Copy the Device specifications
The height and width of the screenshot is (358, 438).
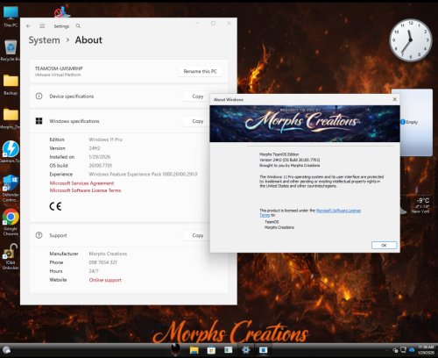[x=198, y=97]
